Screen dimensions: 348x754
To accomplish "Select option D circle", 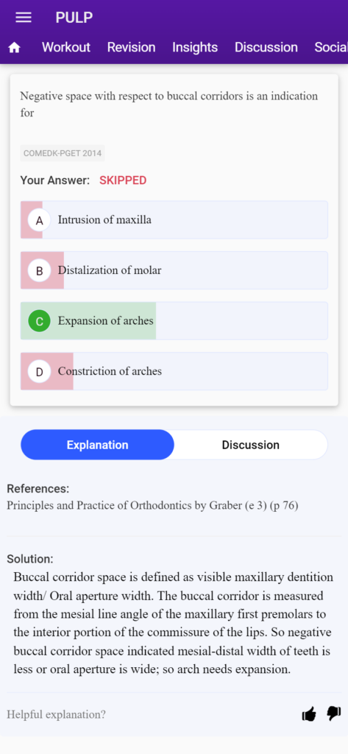I will click(x=40, y=372).
